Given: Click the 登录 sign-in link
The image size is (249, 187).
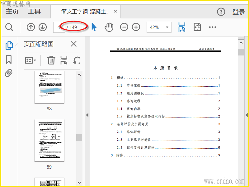Looking at the screenshot, I should (x=238, y=12).
